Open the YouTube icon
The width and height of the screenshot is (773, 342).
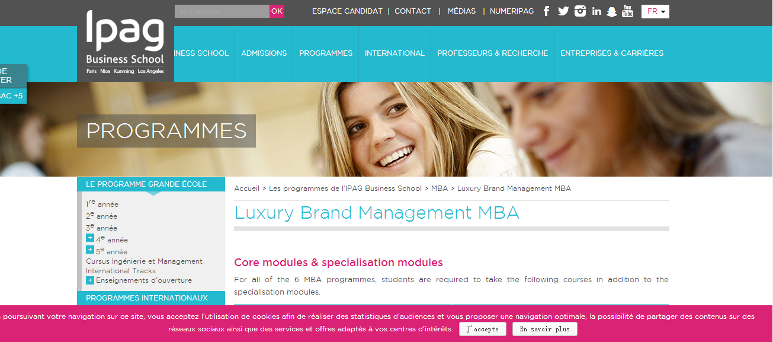point(628,11)
